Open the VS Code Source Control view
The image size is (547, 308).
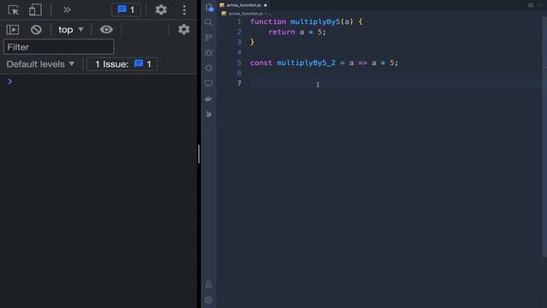point(209,38)
